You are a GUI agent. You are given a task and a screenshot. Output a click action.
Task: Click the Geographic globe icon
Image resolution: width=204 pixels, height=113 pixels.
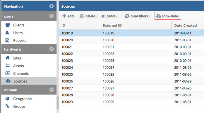click(x=7, y=98)
